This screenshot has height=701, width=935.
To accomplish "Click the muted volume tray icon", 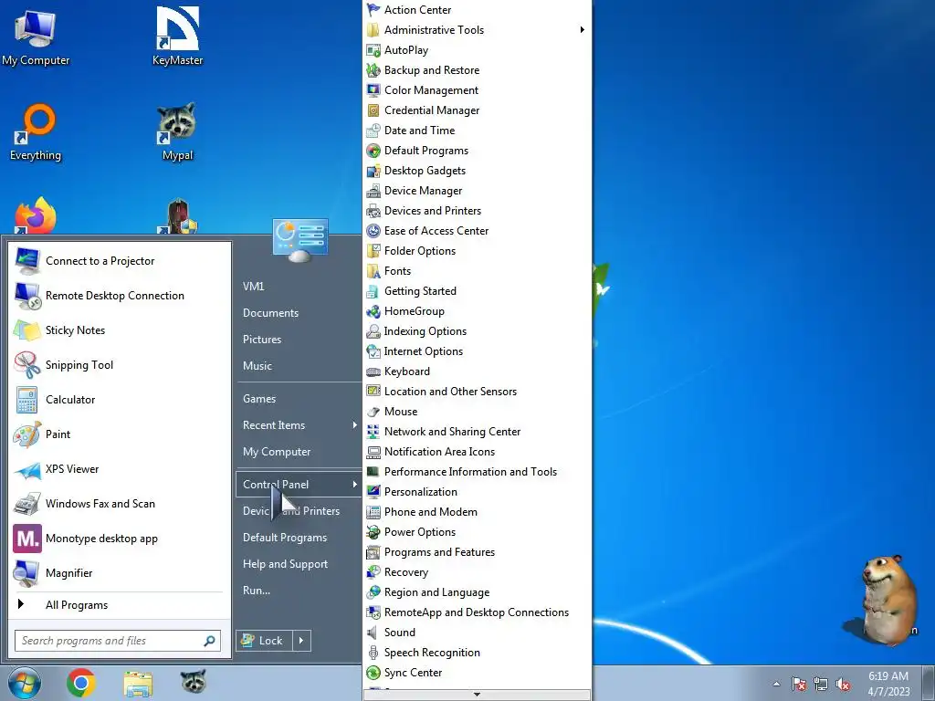I will 843,685.
